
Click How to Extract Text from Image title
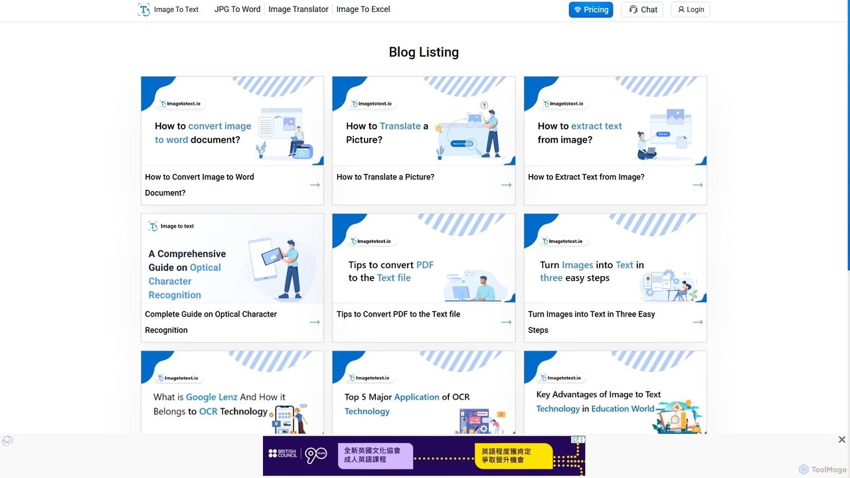pos(586,177)
